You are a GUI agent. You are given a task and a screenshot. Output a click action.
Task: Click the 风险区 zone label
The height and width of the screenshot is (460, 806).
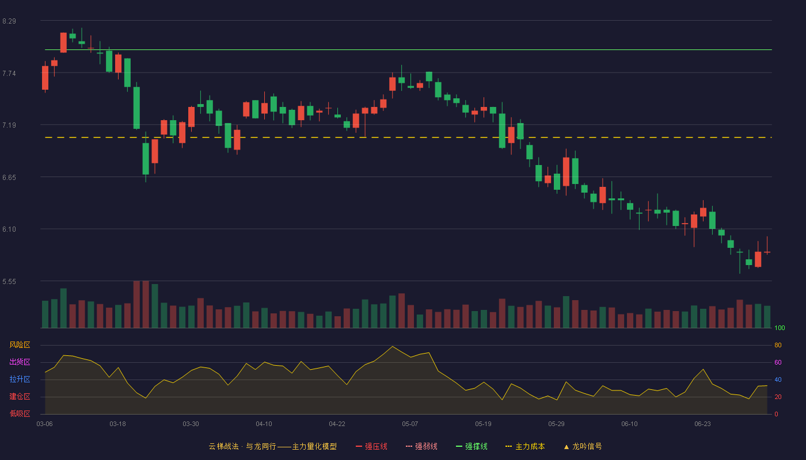[x=20, y=345]
